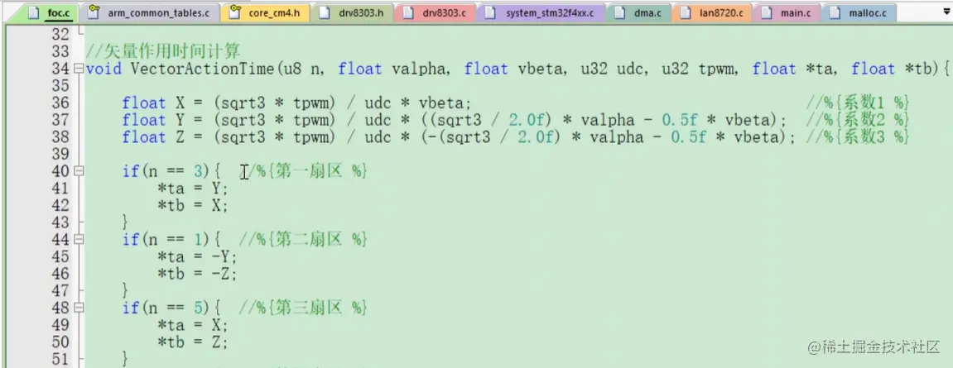Collapse the if(n == 5) block fold
Viewport: 953px width, 368px height.
pyautogui.click(x=79, y=308)
